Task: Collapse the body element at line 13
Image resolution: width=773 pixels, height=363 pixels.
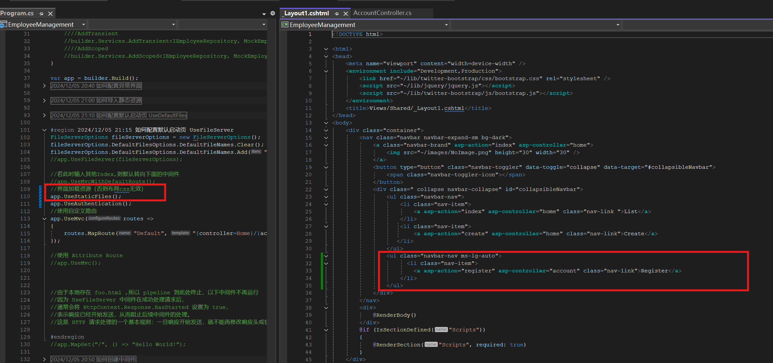Action: [326, 123]
